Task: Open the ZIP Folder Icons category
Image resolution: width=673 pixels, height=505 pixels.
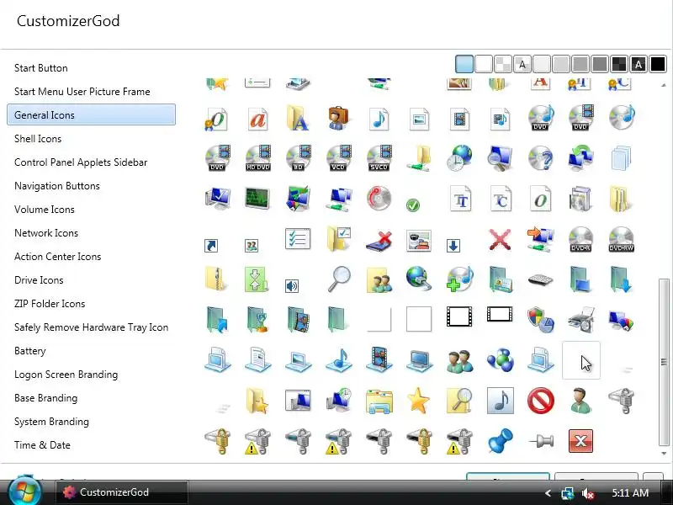Action: pyautogui.click(x=91, y=304)
